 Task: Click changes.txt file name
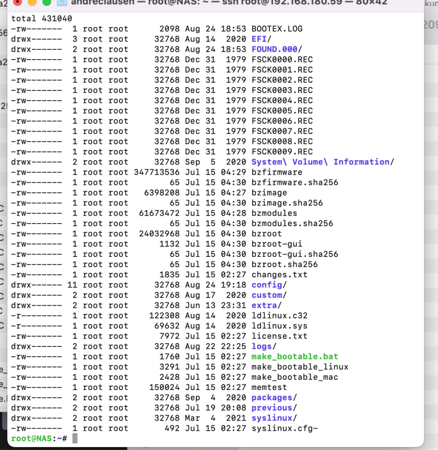279,275
